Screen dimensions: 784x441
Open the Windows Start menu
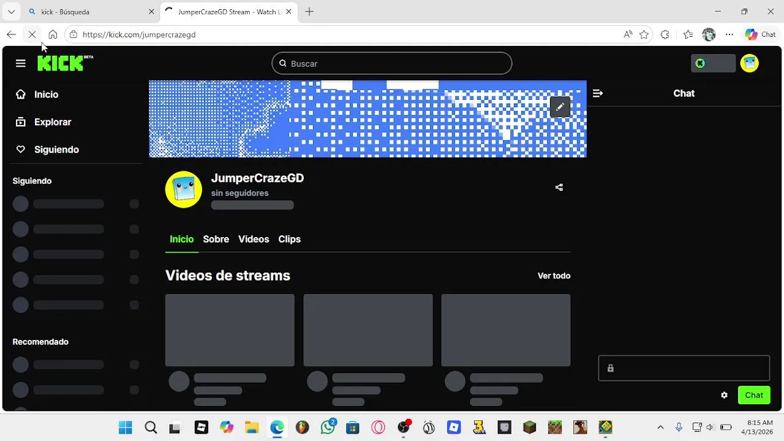pos(126,427)
